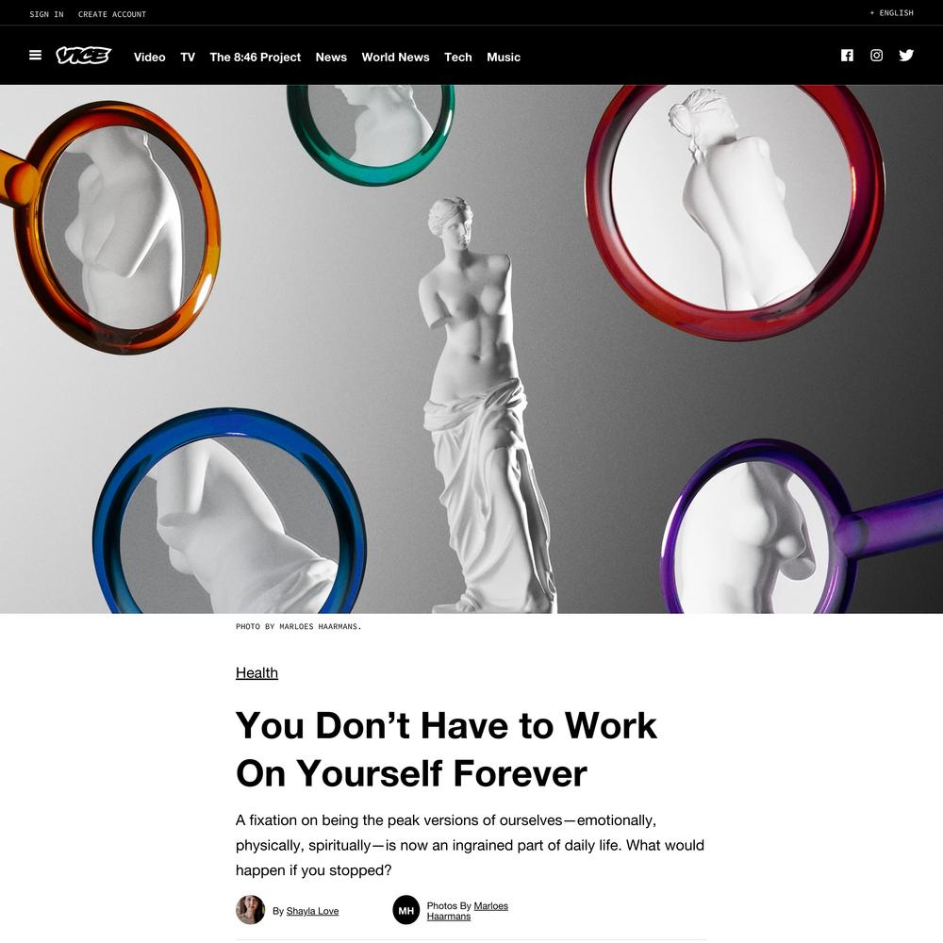
Task: Open VICE's Instagram icon
Action: tap(876, 56)
